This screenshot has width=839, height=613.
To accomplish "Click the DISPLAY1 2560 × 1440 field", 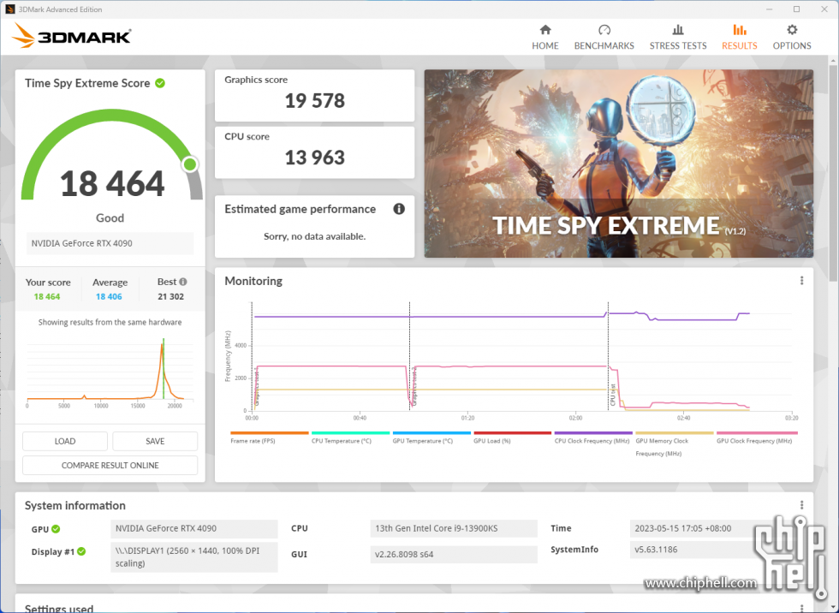I will tap(193, 556).
